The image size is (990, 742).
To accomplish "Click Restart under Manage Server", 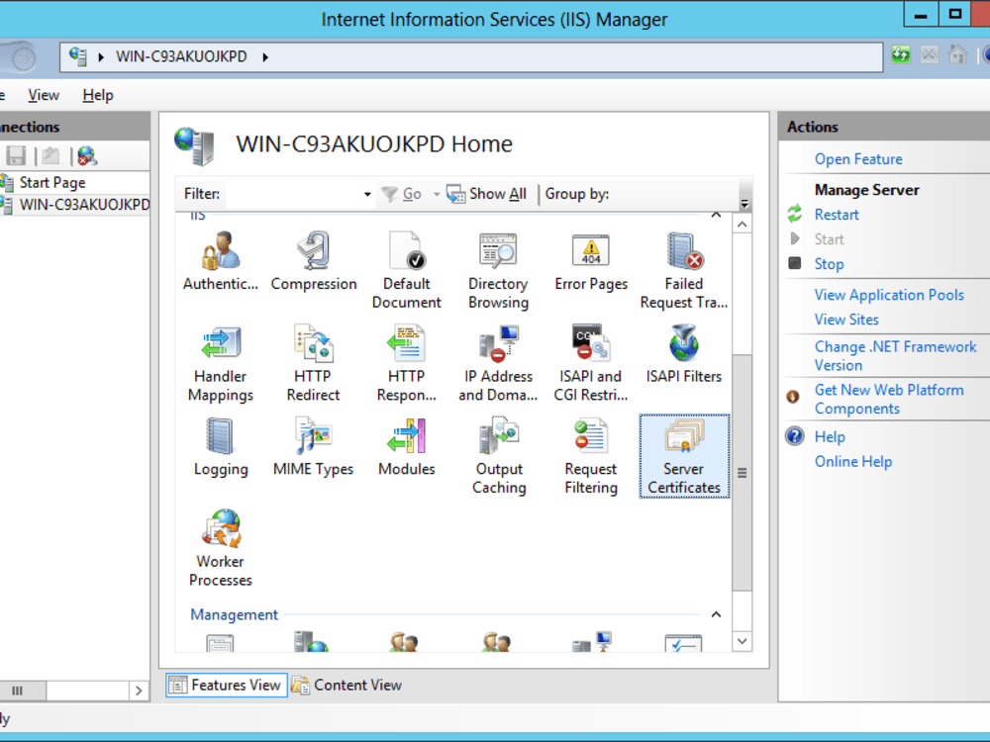I will click(837, 215).
